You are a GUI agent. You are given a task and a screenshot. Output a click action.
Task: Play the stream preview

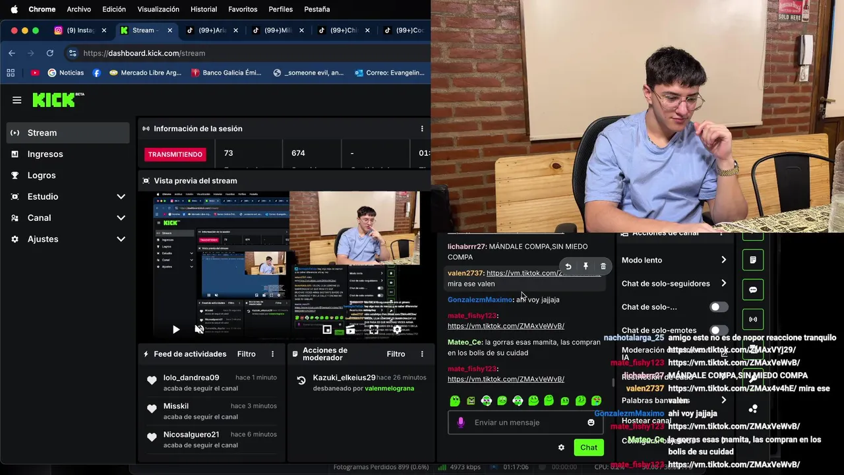(x=175, y=329)
